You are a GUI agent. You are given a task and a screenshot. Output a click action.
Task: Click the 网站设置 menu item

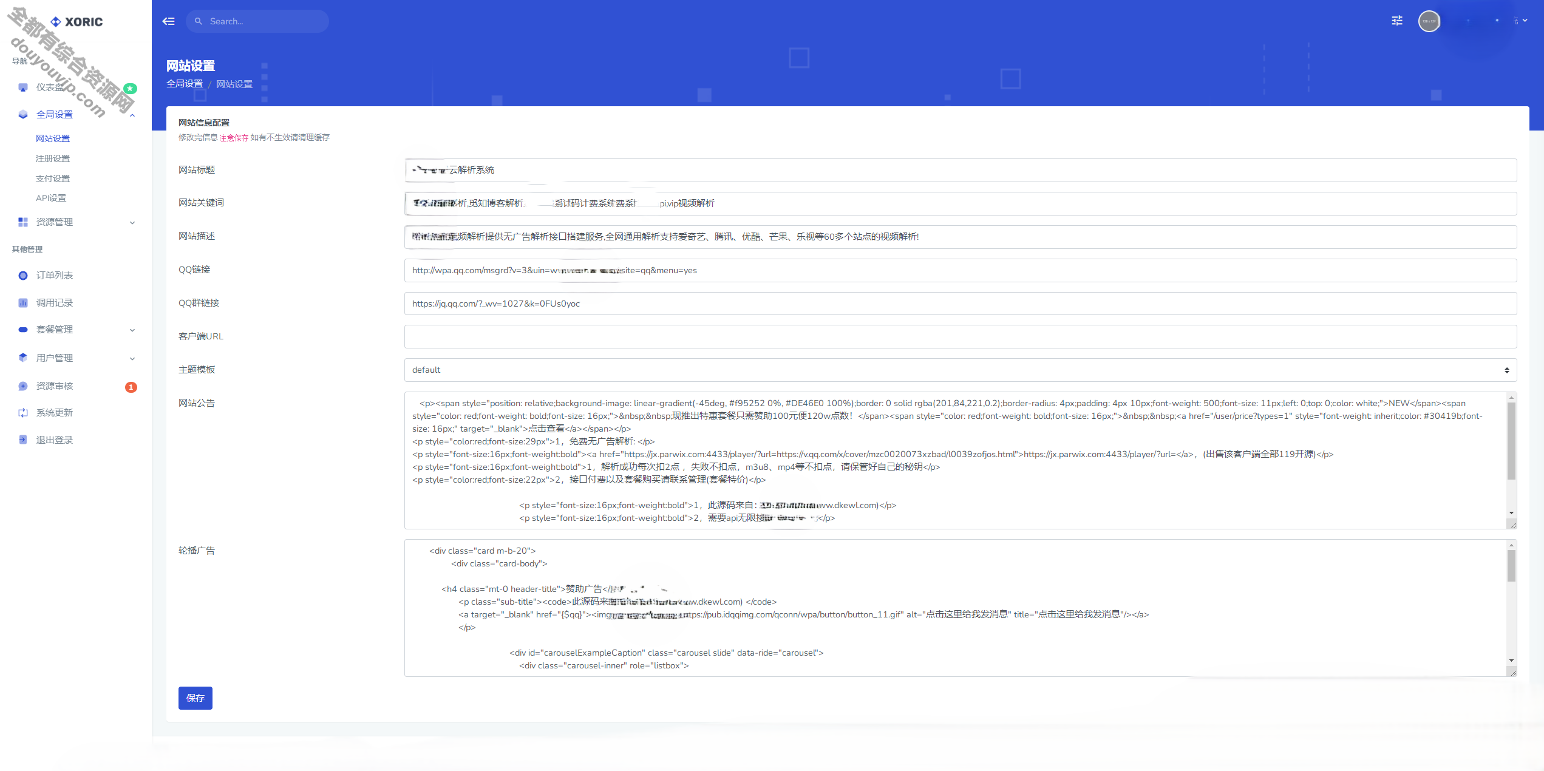54,138
